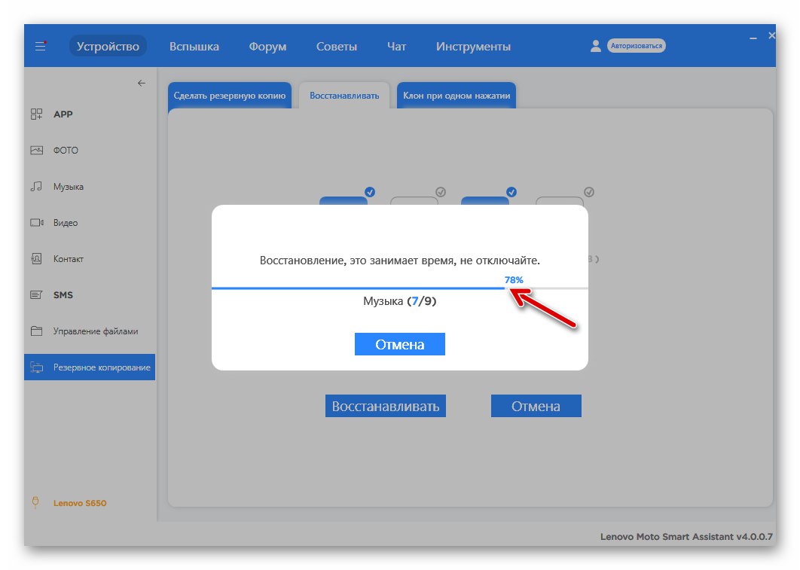Click Отмена button below the dialog

pos(536,406)
